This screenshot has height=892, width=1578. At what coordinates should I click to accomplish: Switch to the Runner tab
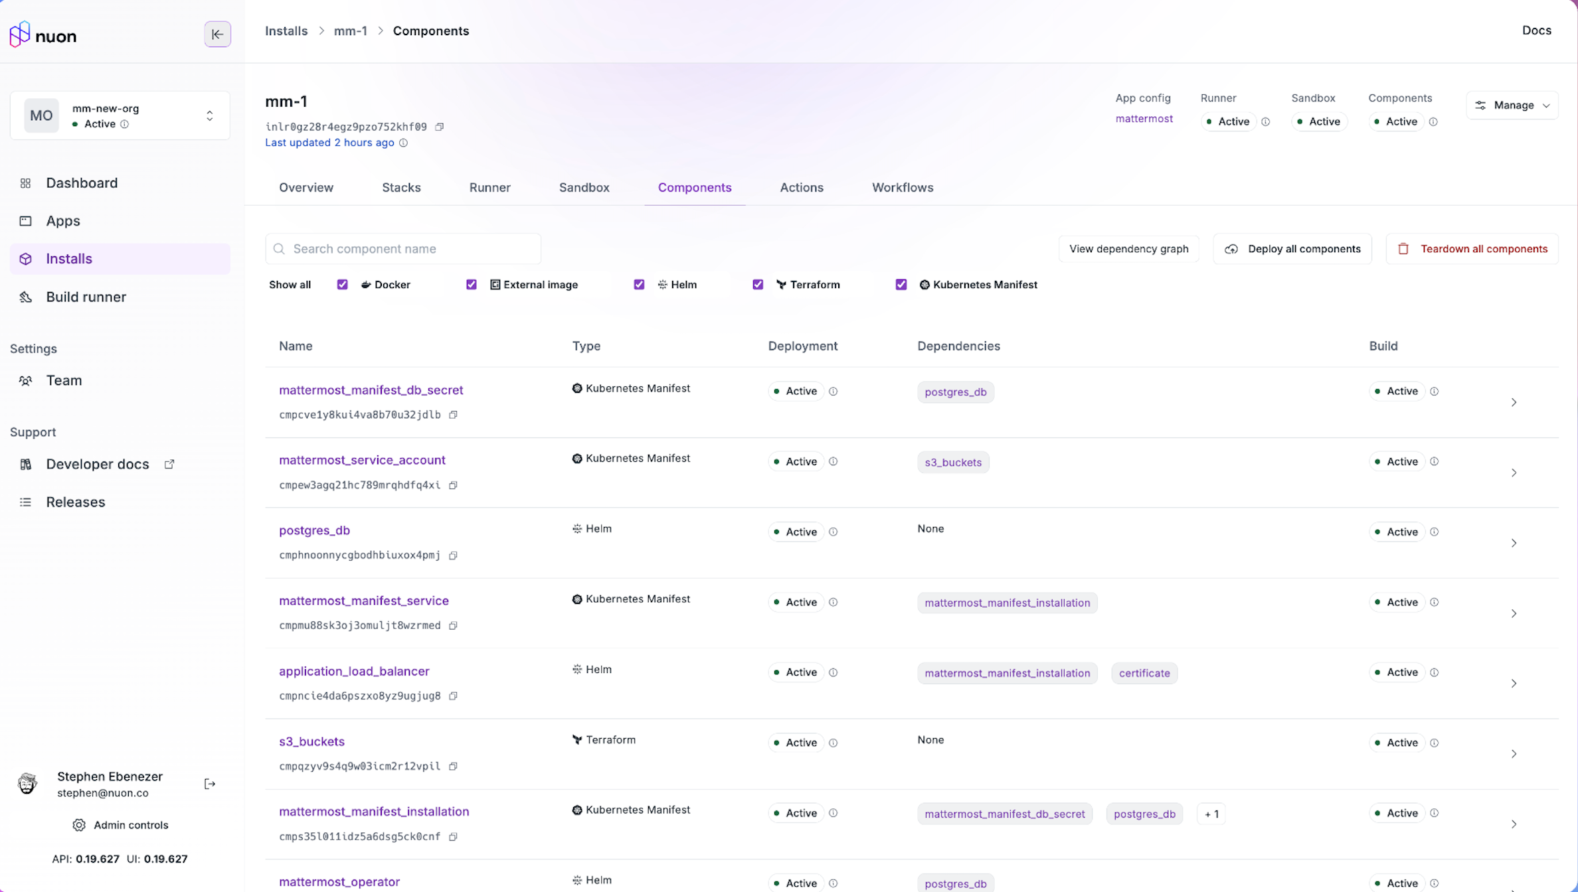coord(489,188)
